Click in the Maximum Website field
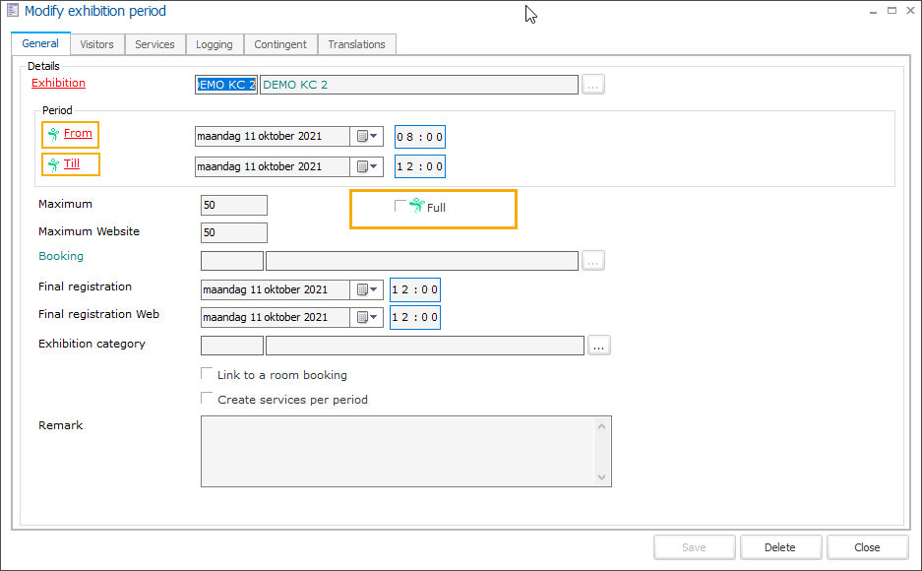 (x=234, y=232)
